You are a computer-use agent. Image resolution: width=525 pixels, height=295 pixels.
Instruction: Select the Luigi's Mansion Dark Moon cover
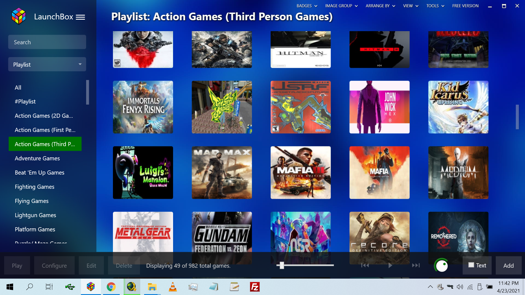click(x=143, y=173)
